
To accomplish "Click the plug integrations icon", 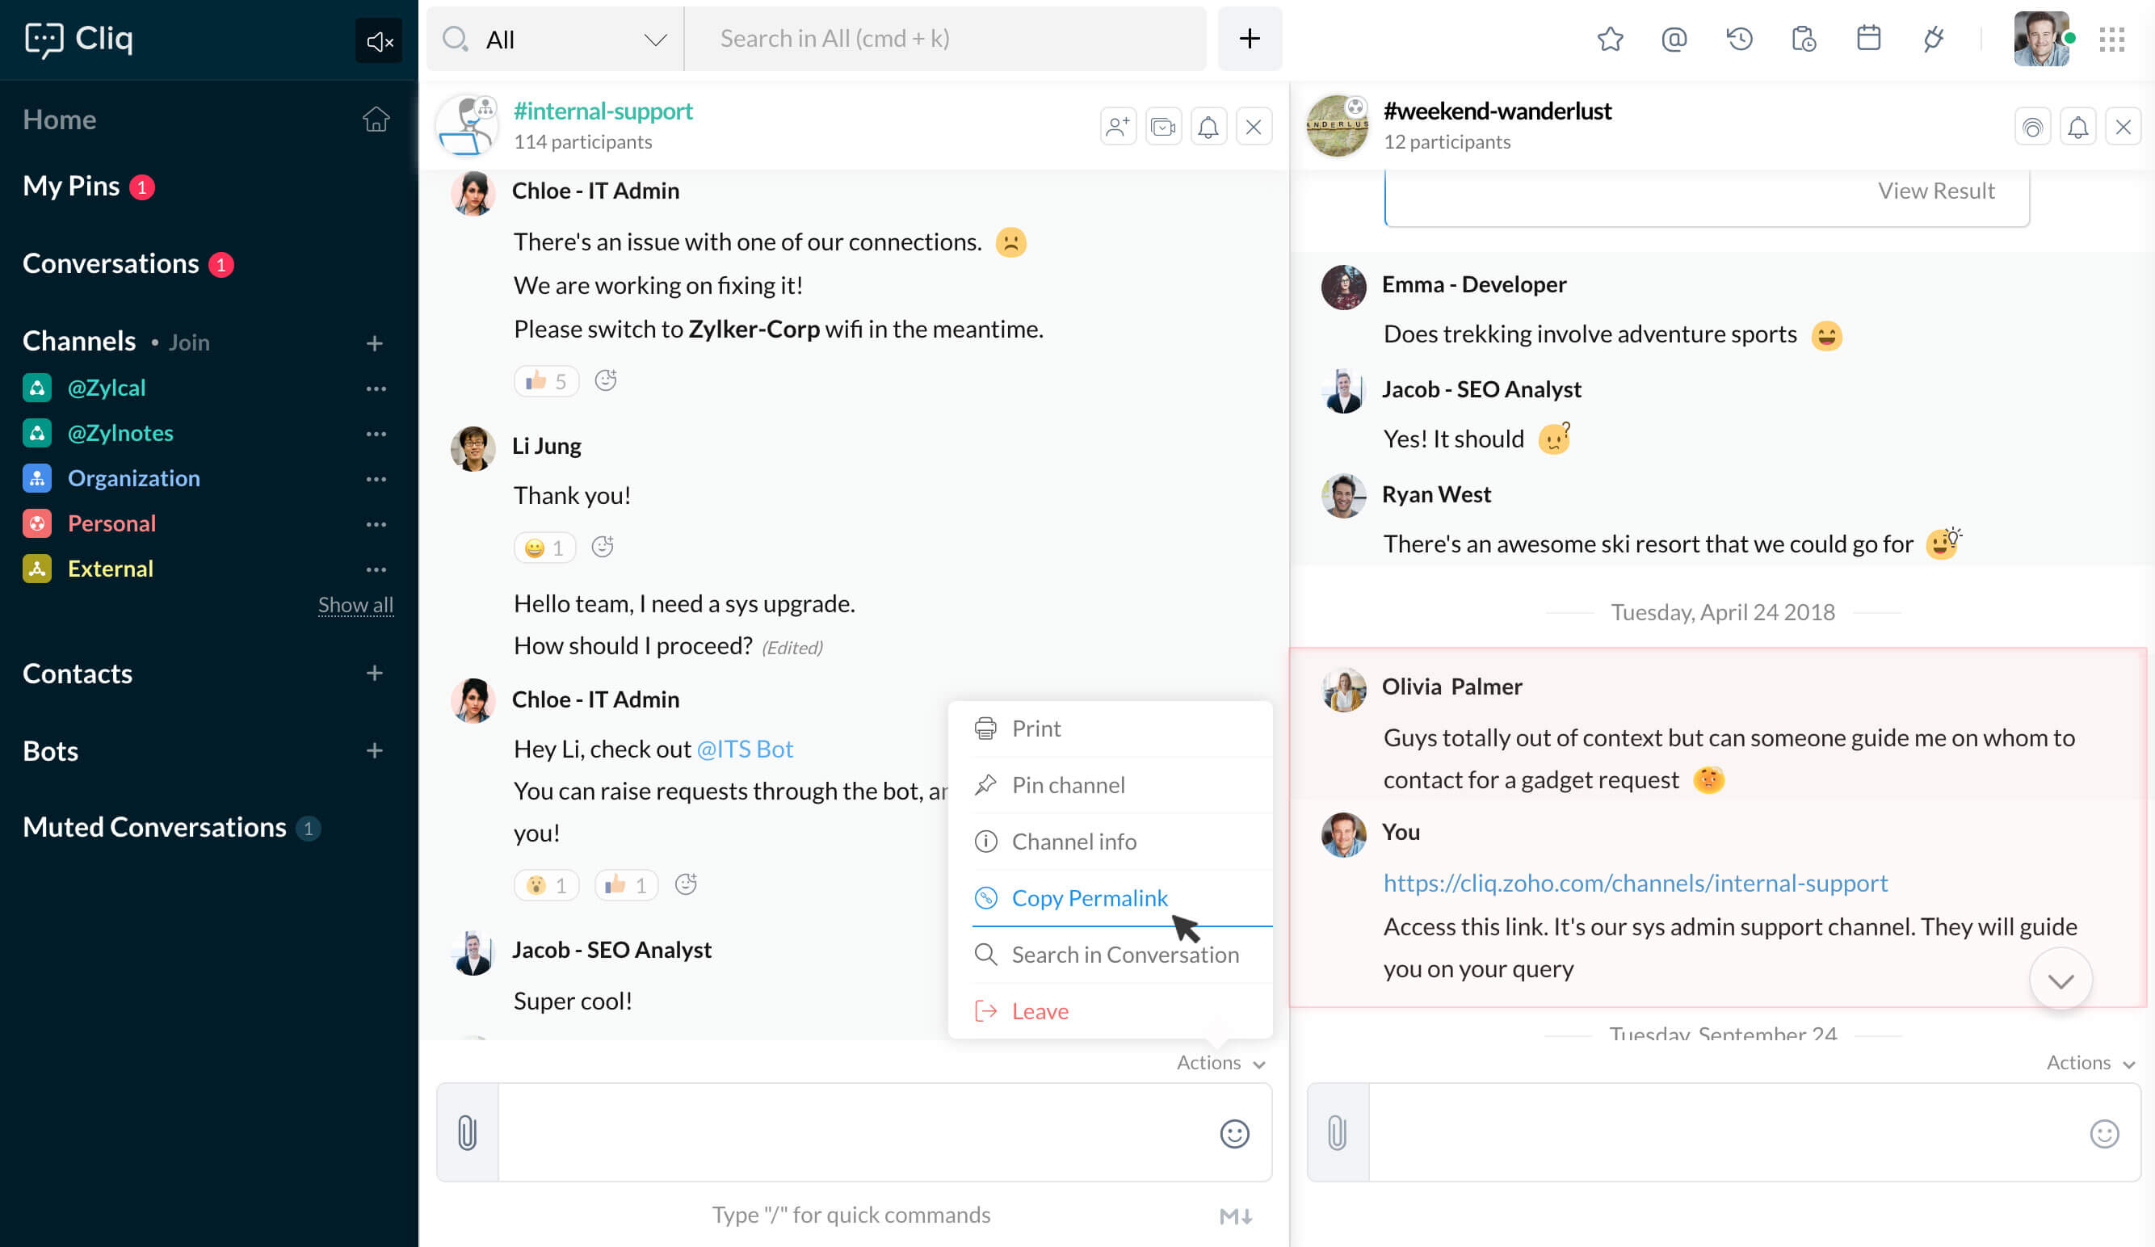I will point(1934,39).
